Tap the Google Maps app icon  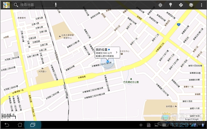[6, 5]
